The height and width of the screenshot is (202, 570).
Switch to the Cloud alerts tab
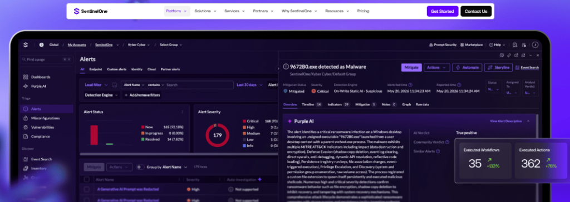click(151, 69)
